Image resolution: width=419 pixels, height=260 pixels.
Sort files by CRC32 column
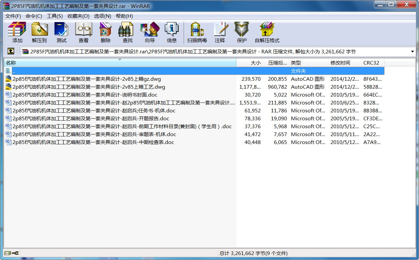tap(373, 63)
